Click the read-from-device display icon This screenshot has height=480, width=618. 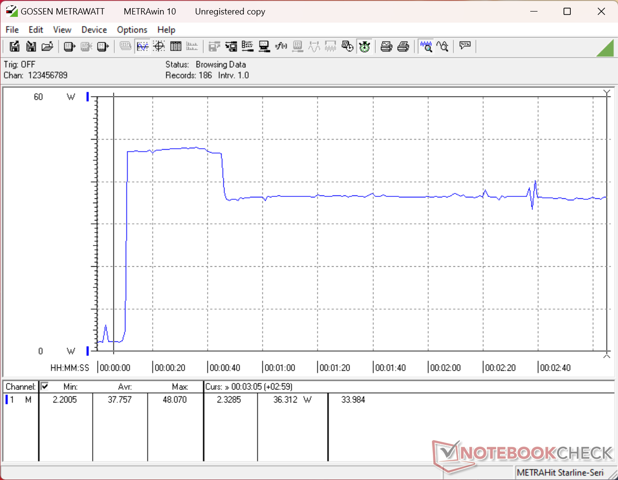[x=70, y=46]
